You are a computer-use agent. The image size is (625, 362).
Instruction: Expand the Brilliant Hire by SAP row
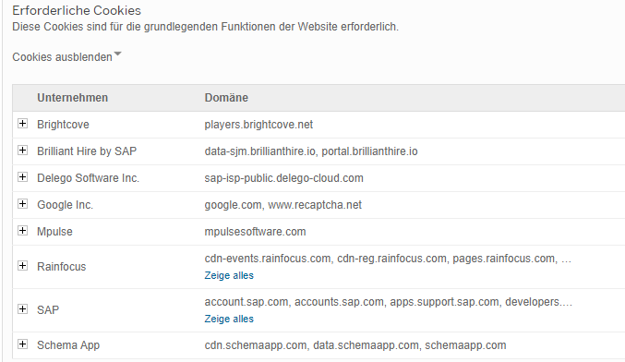click(23, 151)
